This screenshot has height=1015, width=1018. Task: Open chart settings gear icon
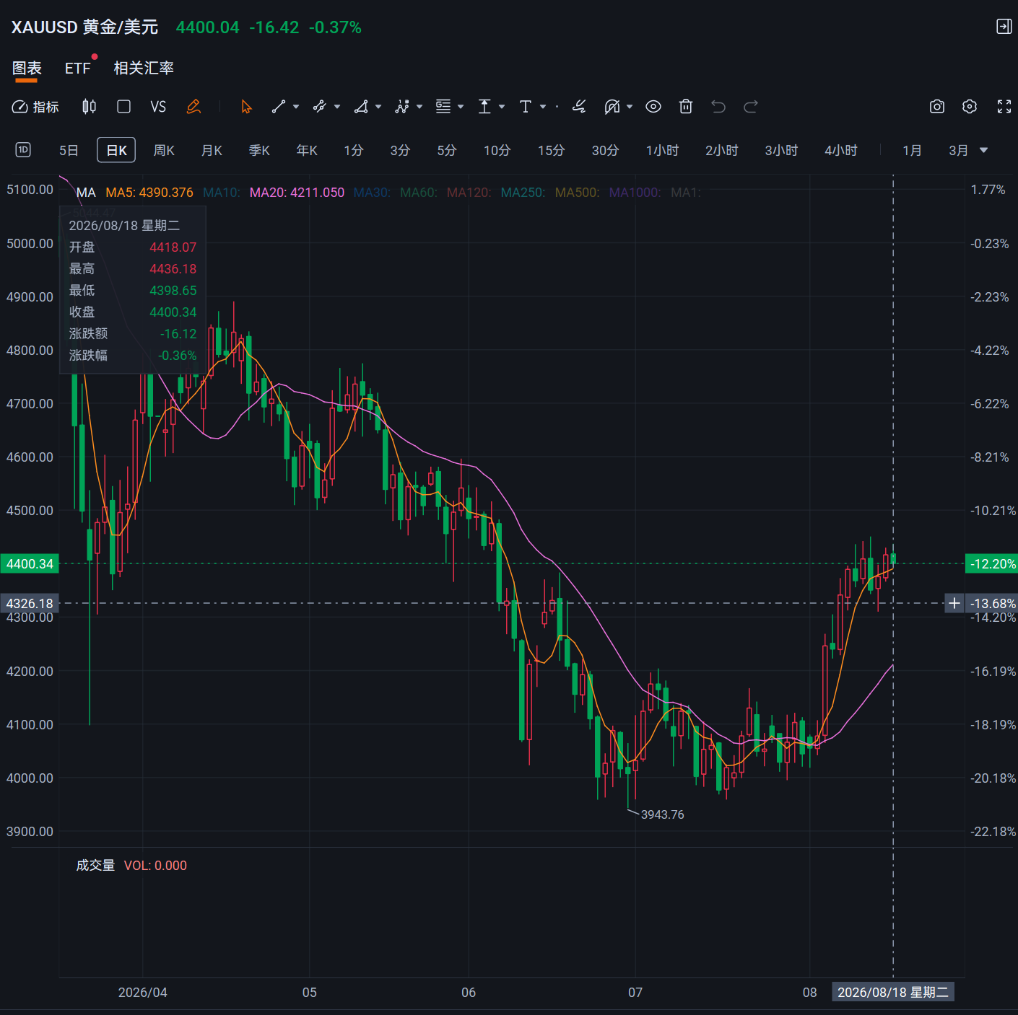pyautogui.click(x=970, y=107)
